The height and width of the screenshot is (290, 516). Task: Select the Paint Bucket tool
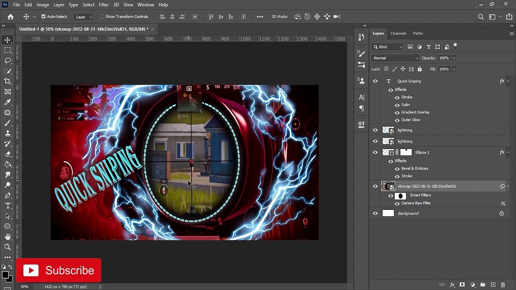(x=8, y=164)
